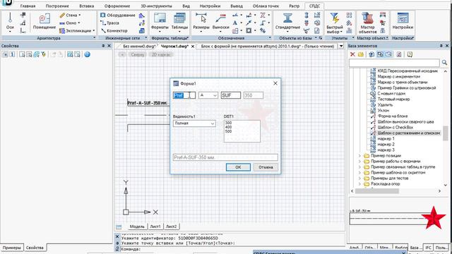Click the Стена wall tool
The height and width of the screenshot is (254, 452).
click(x=69, y=15)
